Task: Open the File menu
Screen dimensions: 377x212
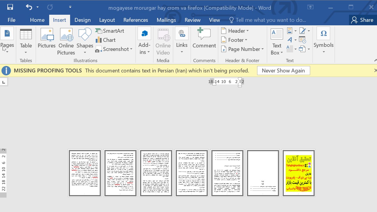Action: tap(11, 20)
